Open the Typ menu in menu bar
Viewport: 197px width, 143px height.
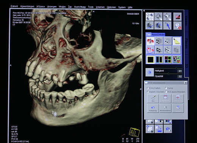(70, 7)
